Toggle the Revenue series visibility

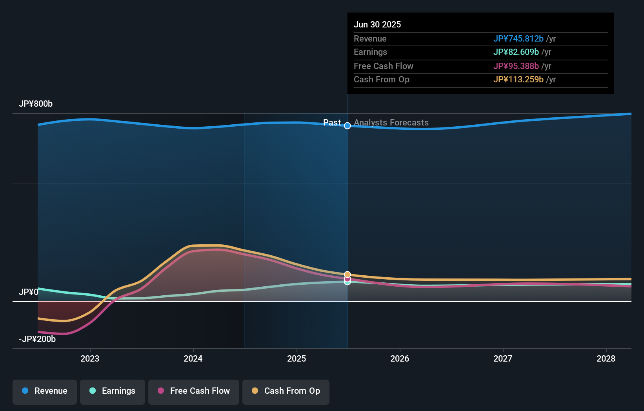click(x=44, y=391)
